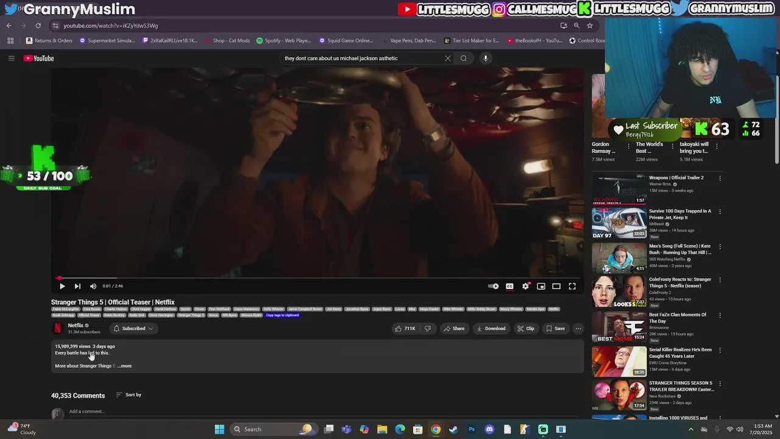Open Weapons Official Trailer 2 thumbnail
Screen dimensions: 780x439
coord(619,189)
